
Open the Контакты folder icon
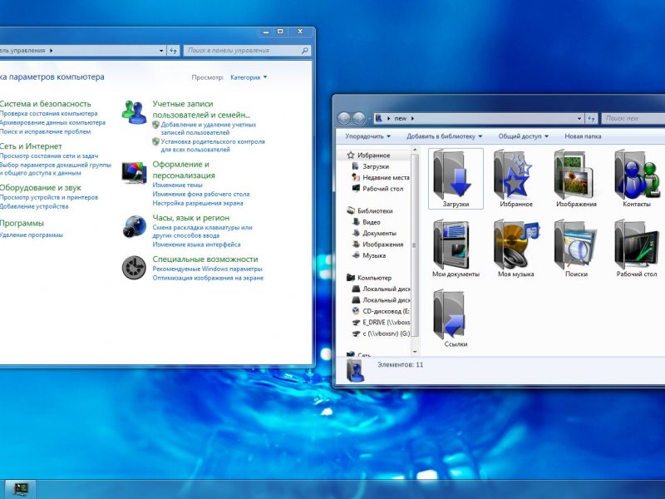[x=636, y=178]
